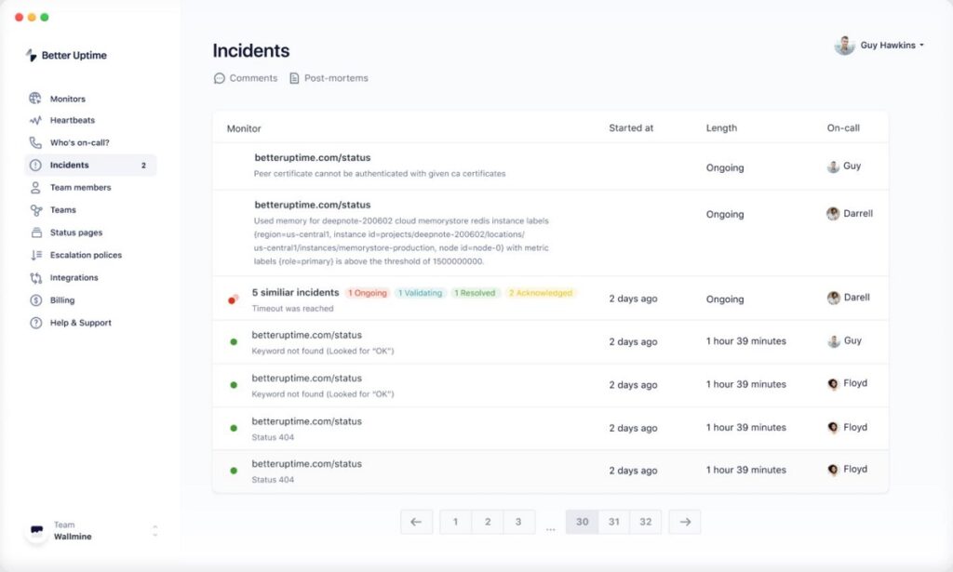Expand the Wallmine team switcher

[154, 531]
